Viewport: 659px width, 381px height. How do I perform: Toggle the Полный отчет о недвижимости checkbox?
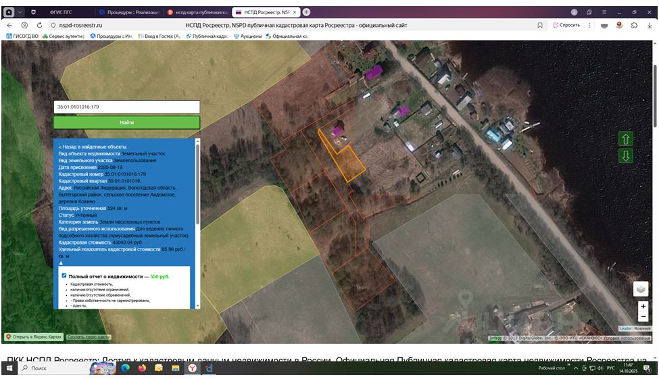pos(64,276)
